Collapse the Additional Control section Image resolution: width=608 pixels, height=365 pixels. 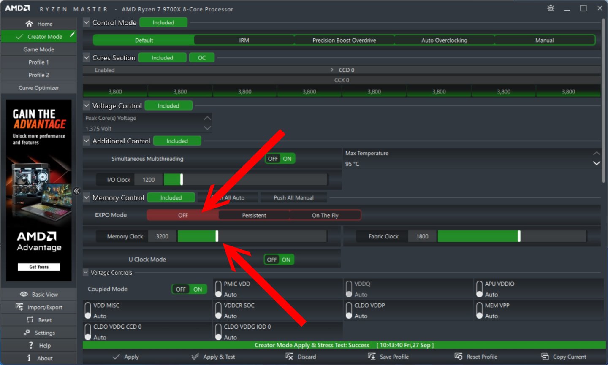[86, 141]
